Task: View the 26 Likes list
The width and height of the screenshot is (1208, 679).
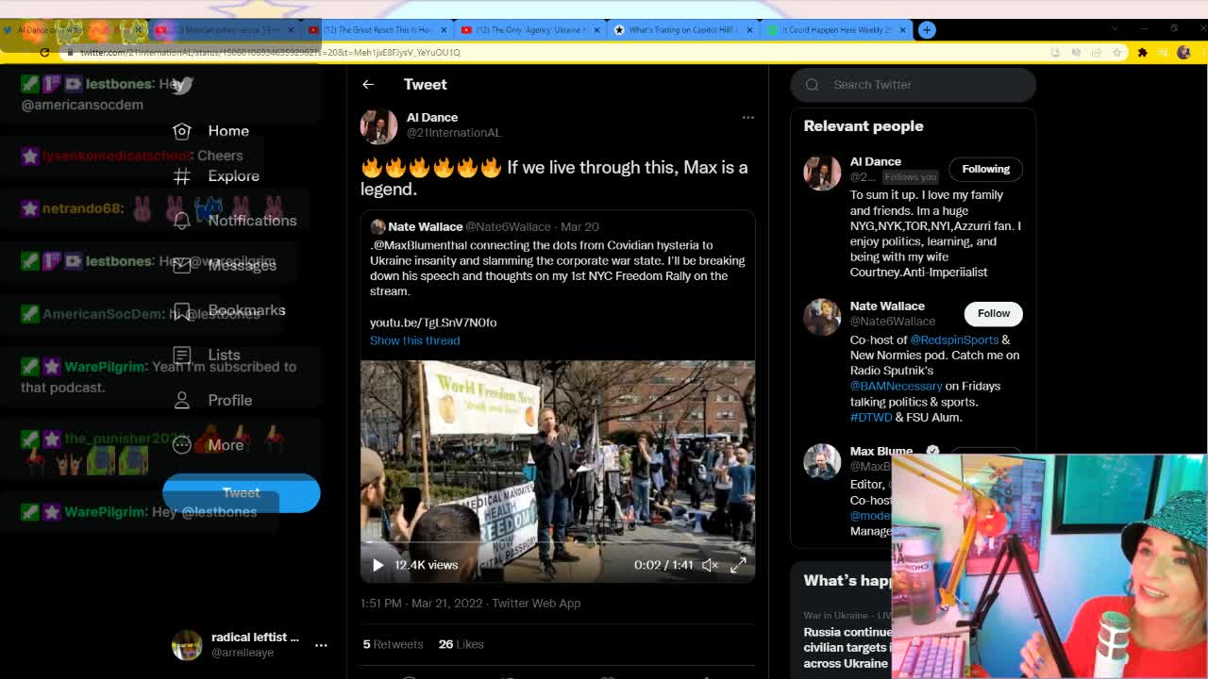Action: point(461,644)
